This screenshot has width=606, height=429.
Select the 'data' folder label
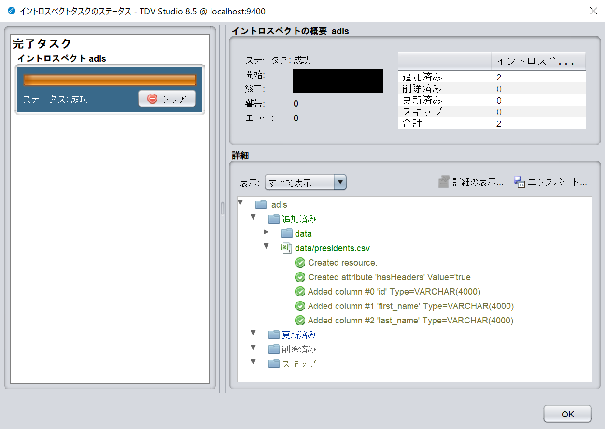point(303,234)
